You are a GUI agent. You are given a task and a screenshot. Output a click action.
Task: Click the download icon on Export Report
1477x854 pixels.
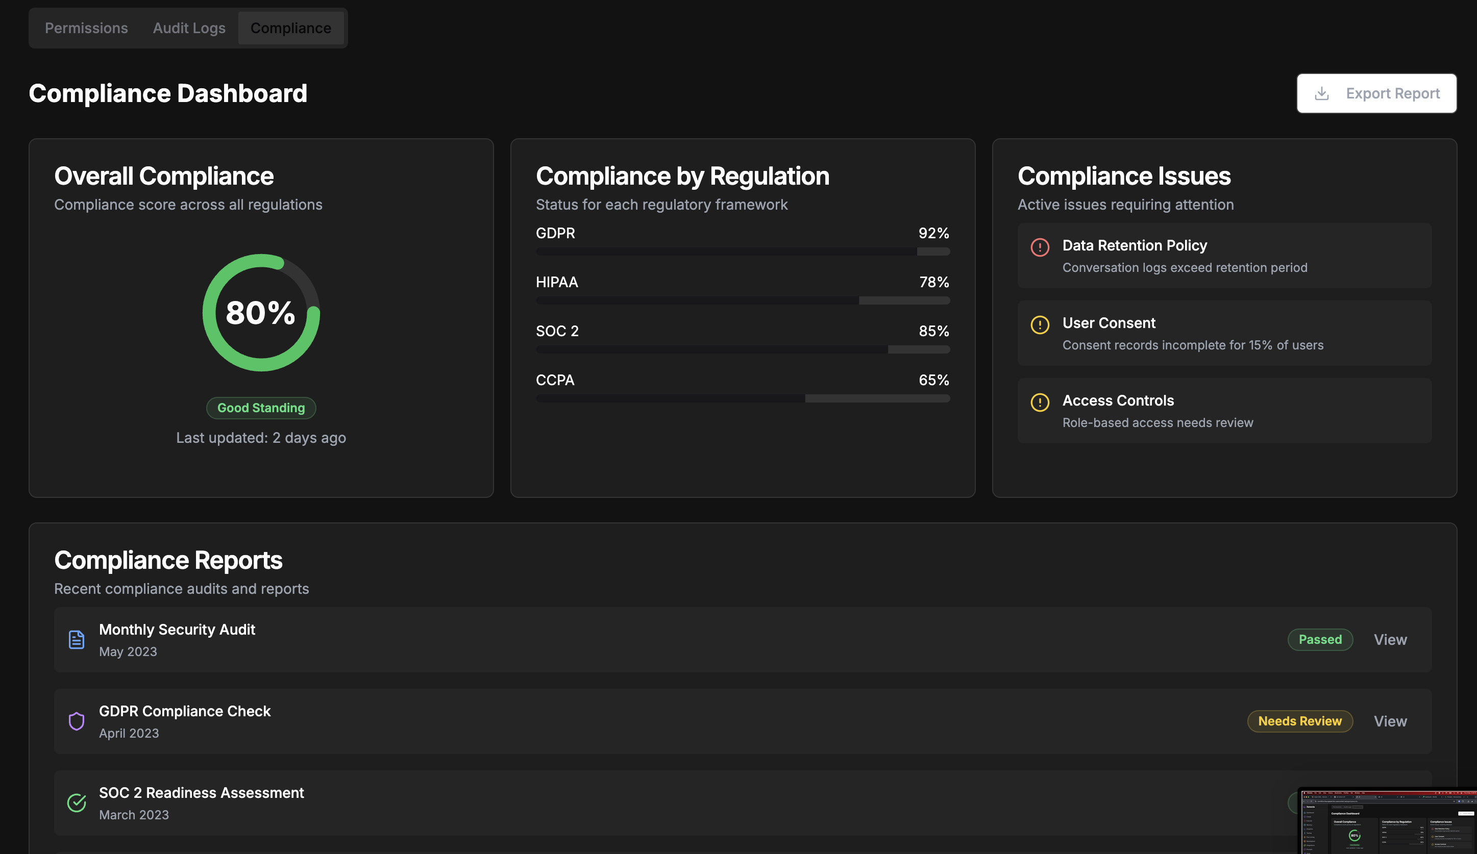click(1321, 93)
